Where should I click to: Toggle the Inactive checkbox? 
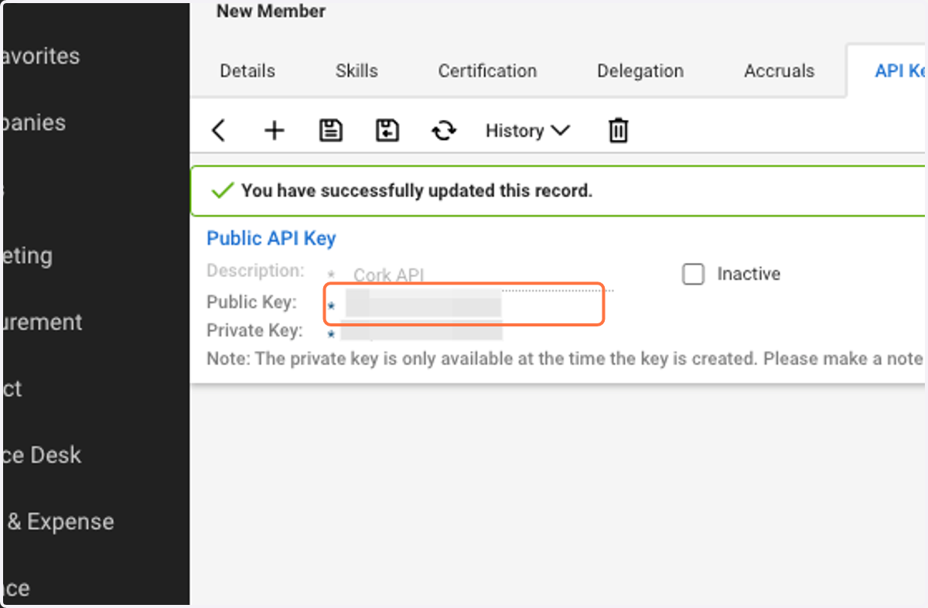[693, 274]
